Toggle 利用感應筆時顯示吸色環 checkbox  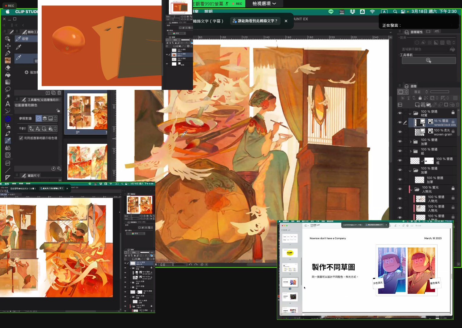tap(21, 138)
